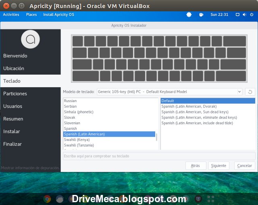Select plain Spanish layout
Image resolution: width=258 pixels, height=205 pixels.
[109, 129]
